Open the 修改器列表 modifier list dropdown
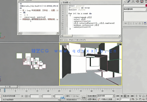This screenshot has width=147, height=102. click(x=135, y=9)
